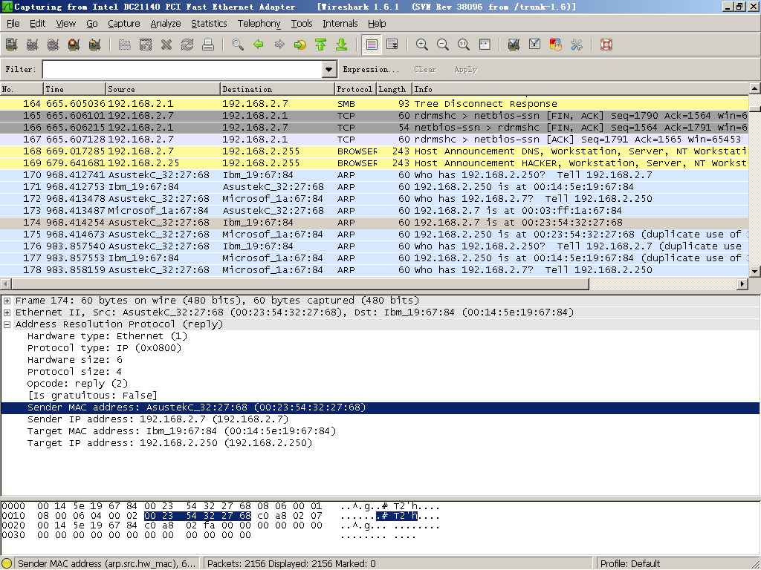Stop the running live capture

tap(74, 45)
